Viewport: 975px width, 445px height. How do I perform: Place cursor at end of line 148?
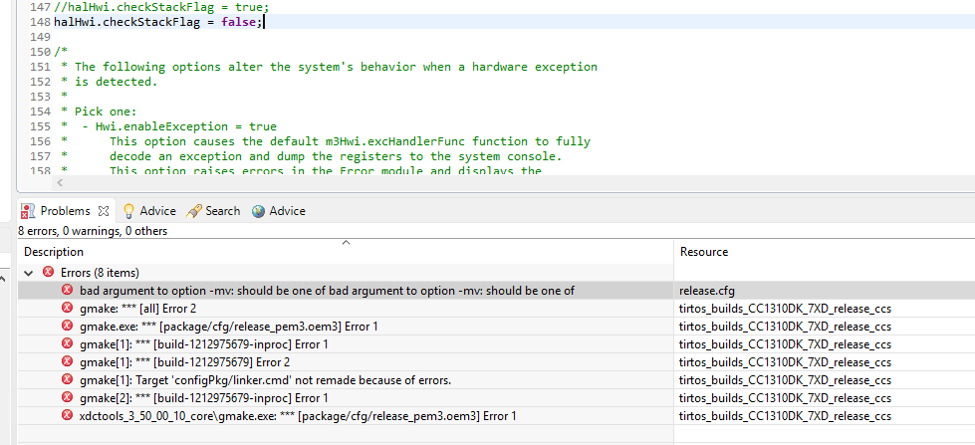pyautogui.click(x=265, y=21)
